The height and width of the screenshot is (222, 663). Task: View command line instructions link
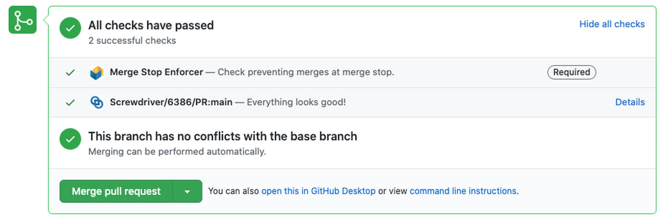463,191
